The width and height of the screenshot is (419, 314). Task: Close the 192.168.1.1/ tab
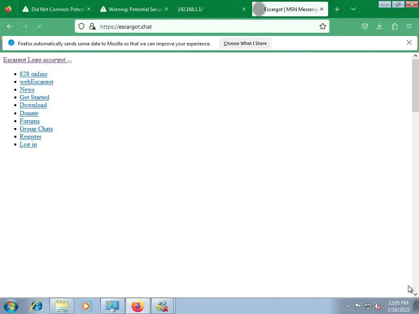[x=244, y=9]
